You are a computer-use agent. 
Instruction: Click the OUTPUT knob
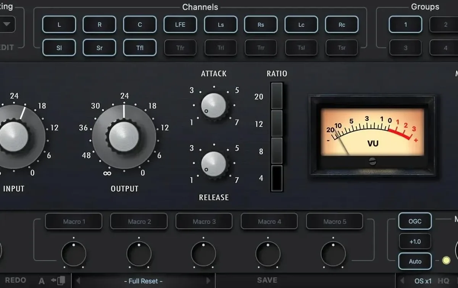click(124, 136)
